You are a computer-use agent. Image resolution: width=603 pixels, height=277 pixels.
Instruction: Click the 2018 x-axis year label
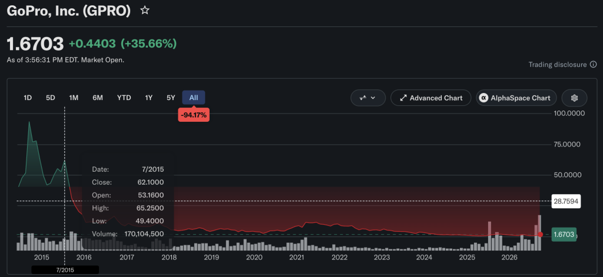click(169, 258)
